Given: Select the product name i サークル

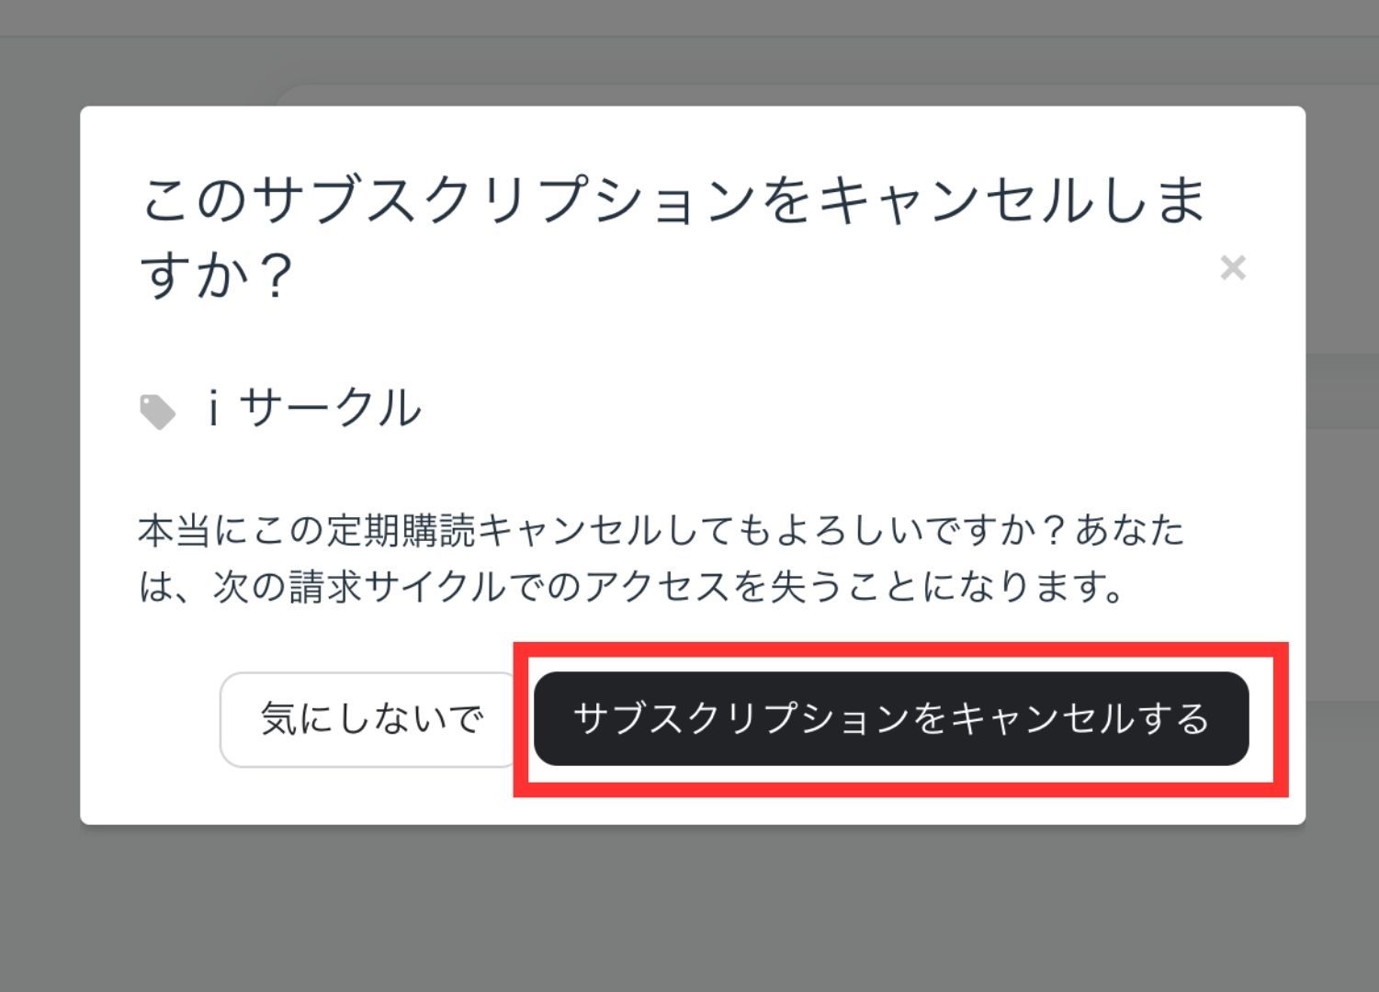Looking at the screenshot, I should click(312, 409).
